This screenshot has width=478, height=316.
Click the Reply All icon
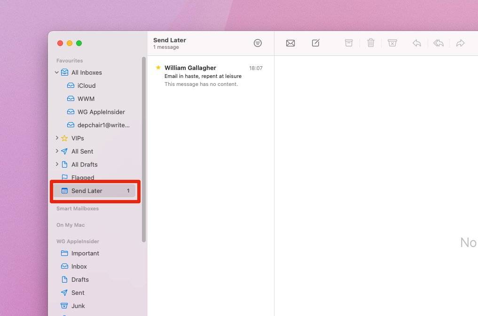pyautogui.click(x=439, y=43)
